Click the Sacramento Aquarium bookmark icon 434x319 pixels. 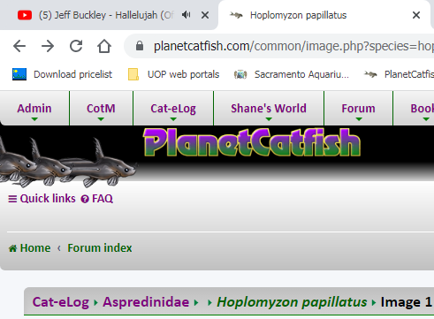click(x=240, y=74)
